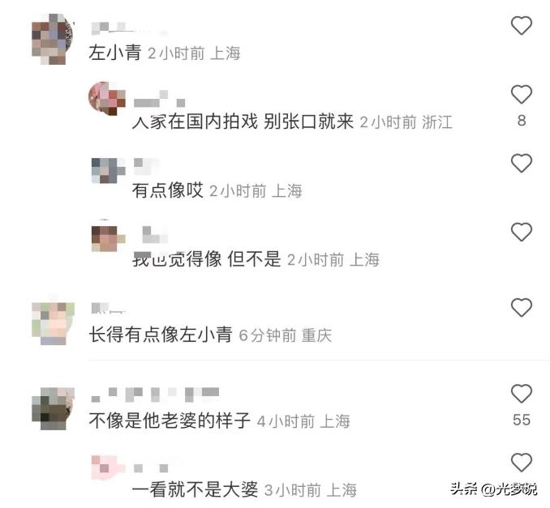This screenshot has width=550, height=508.
Task: Tap heart on '但不是' reply
Action: [x=522, y=232]
